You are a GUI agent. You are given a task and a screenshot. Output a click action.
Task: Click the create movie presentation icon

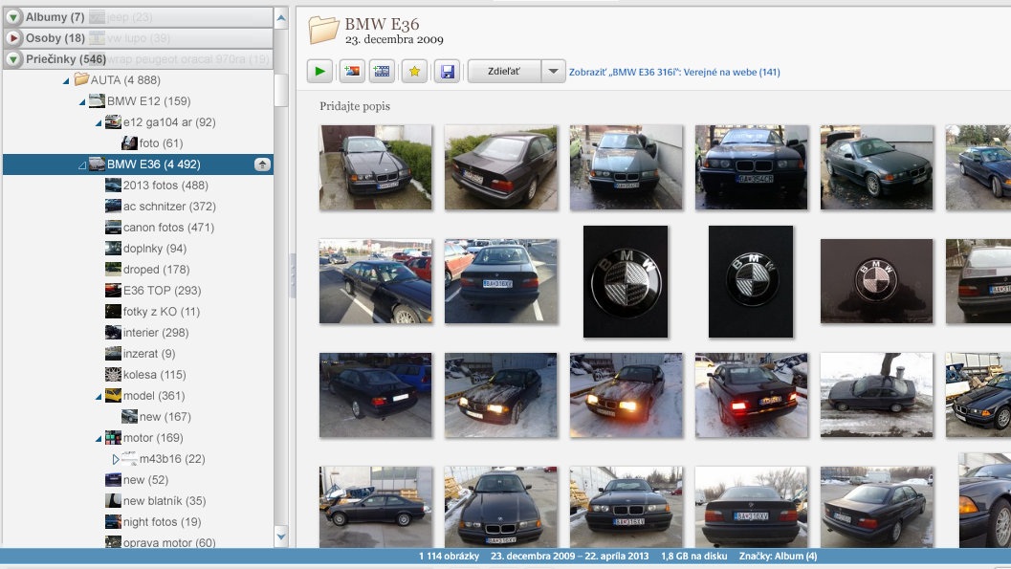(382, 71)
